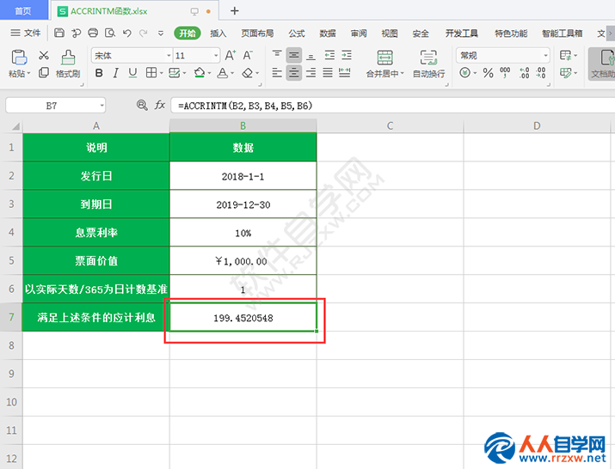Click the font color A icon
The width and height of the screenshot is (615, 469).
point(223,73)
